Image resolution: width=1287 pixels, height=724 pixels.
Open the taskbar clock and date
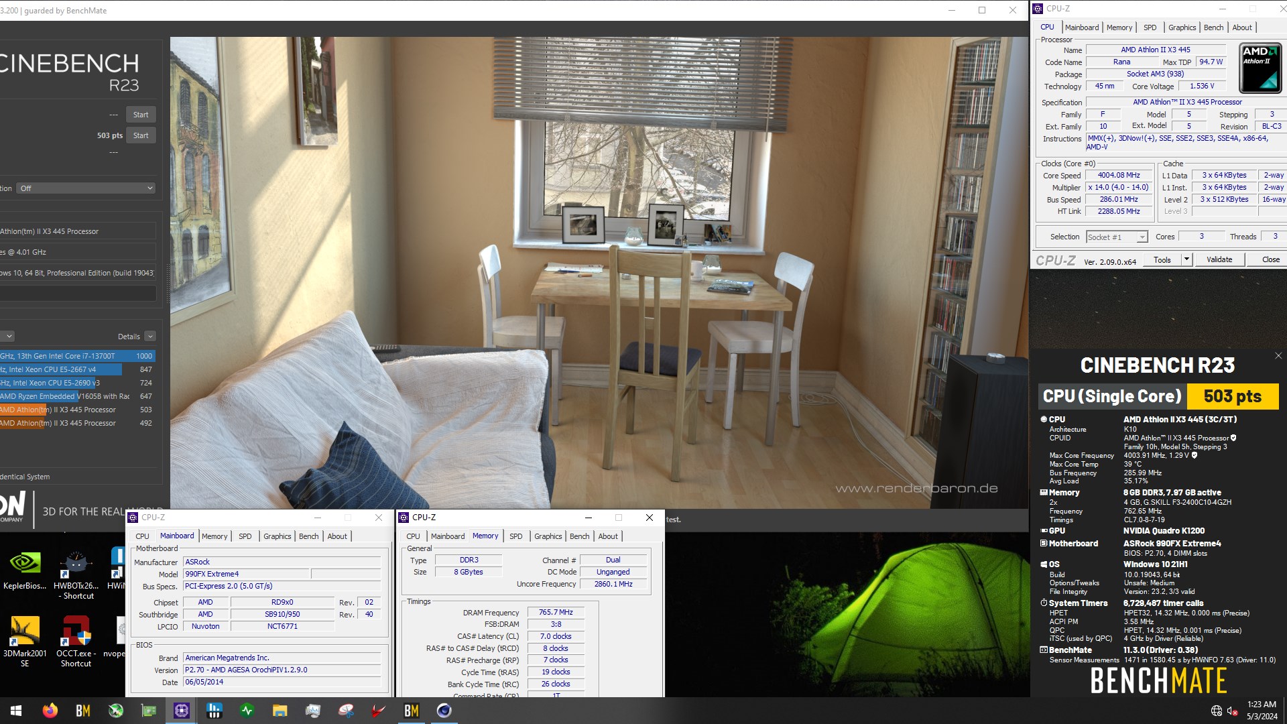pos(1262,711)
